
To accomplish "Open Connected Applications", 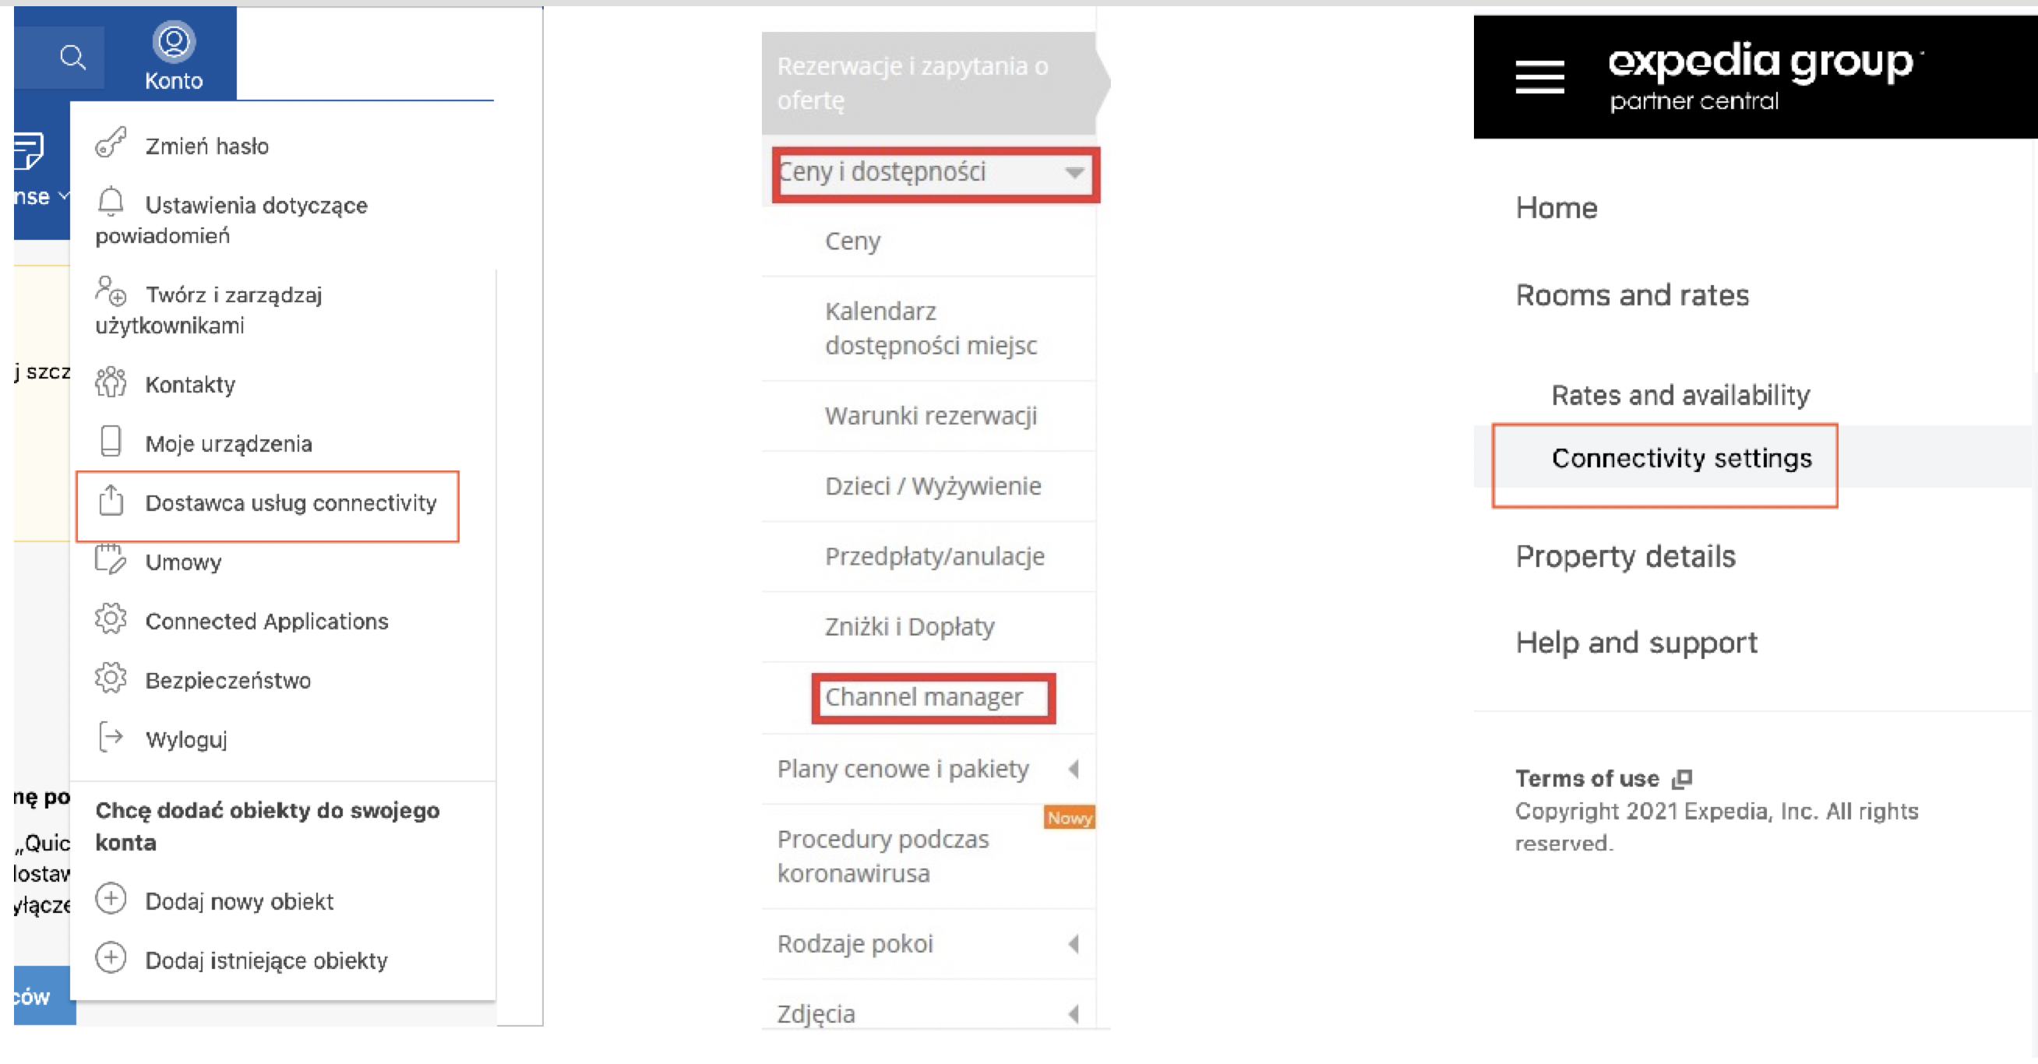I will pyautogui.click(x=267, y=622).
